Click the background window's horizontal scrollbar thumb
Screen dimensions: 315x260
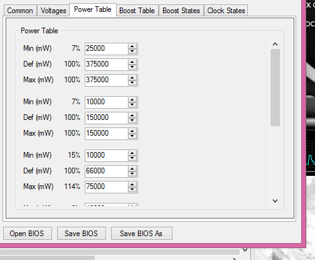pos(47,258)
